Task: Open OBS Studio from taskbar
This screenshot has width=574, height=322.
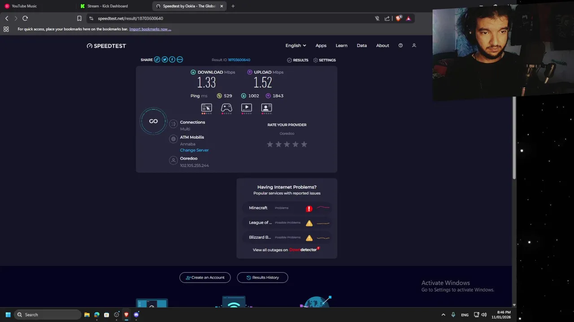Action: click(117, 315)
